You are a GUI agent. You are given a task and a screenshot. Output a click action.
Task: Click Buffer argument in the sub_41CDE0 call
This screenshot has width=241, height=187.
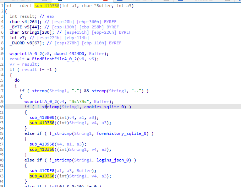84,171
